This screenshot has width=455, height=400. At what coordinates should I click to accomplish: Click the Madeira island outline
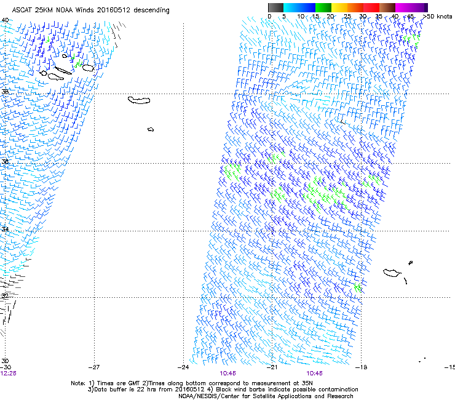coord(392,273)
